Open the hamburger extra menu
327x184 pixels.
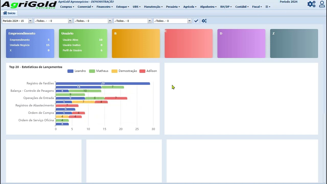tap(268, 7)
